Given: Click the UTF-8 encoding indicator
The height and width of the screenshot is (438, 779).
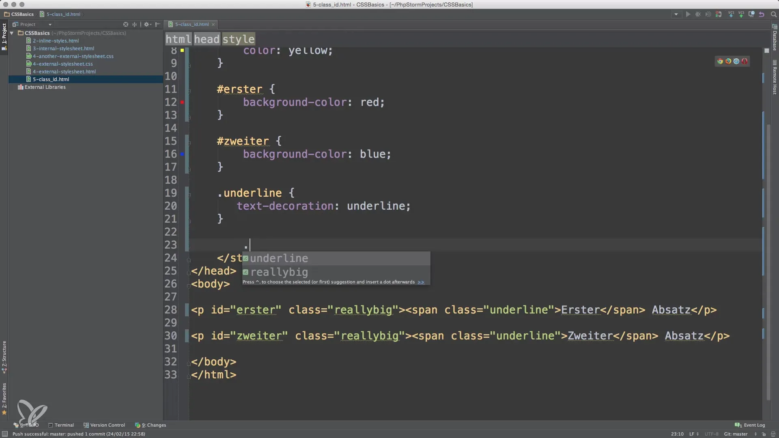Looking at the screenshot, I should pos(712,434).
